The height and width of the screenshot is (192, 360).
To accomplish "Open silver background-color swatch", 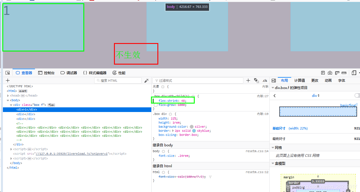I will point(192,127).
